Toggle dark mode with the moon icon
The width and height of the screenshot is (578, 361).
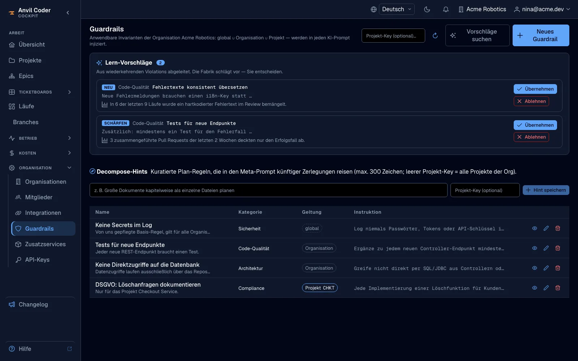point(427,9)
